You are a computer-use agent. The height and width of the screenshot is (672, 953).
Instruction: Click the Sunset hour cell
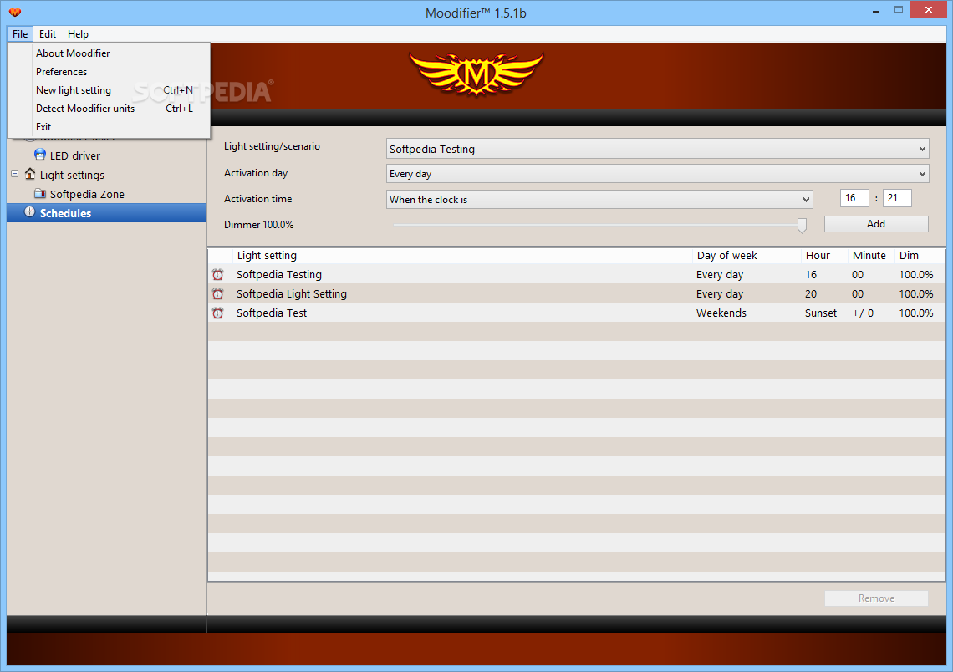[x=821, y=313]
